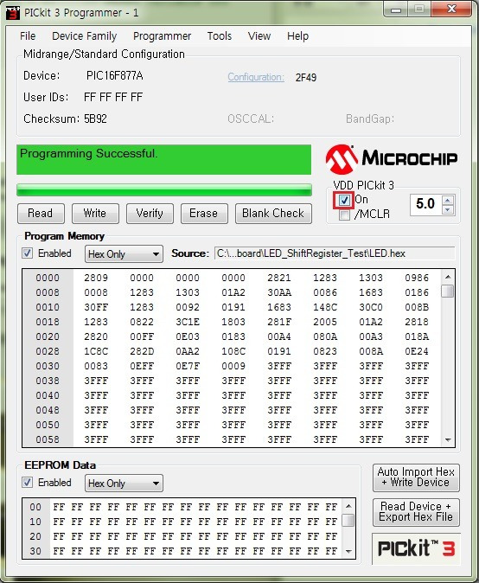This screenshot has height=583, width=479.
Task: Click Read Device + Export Hex File
Action: (x=416, y=512)
